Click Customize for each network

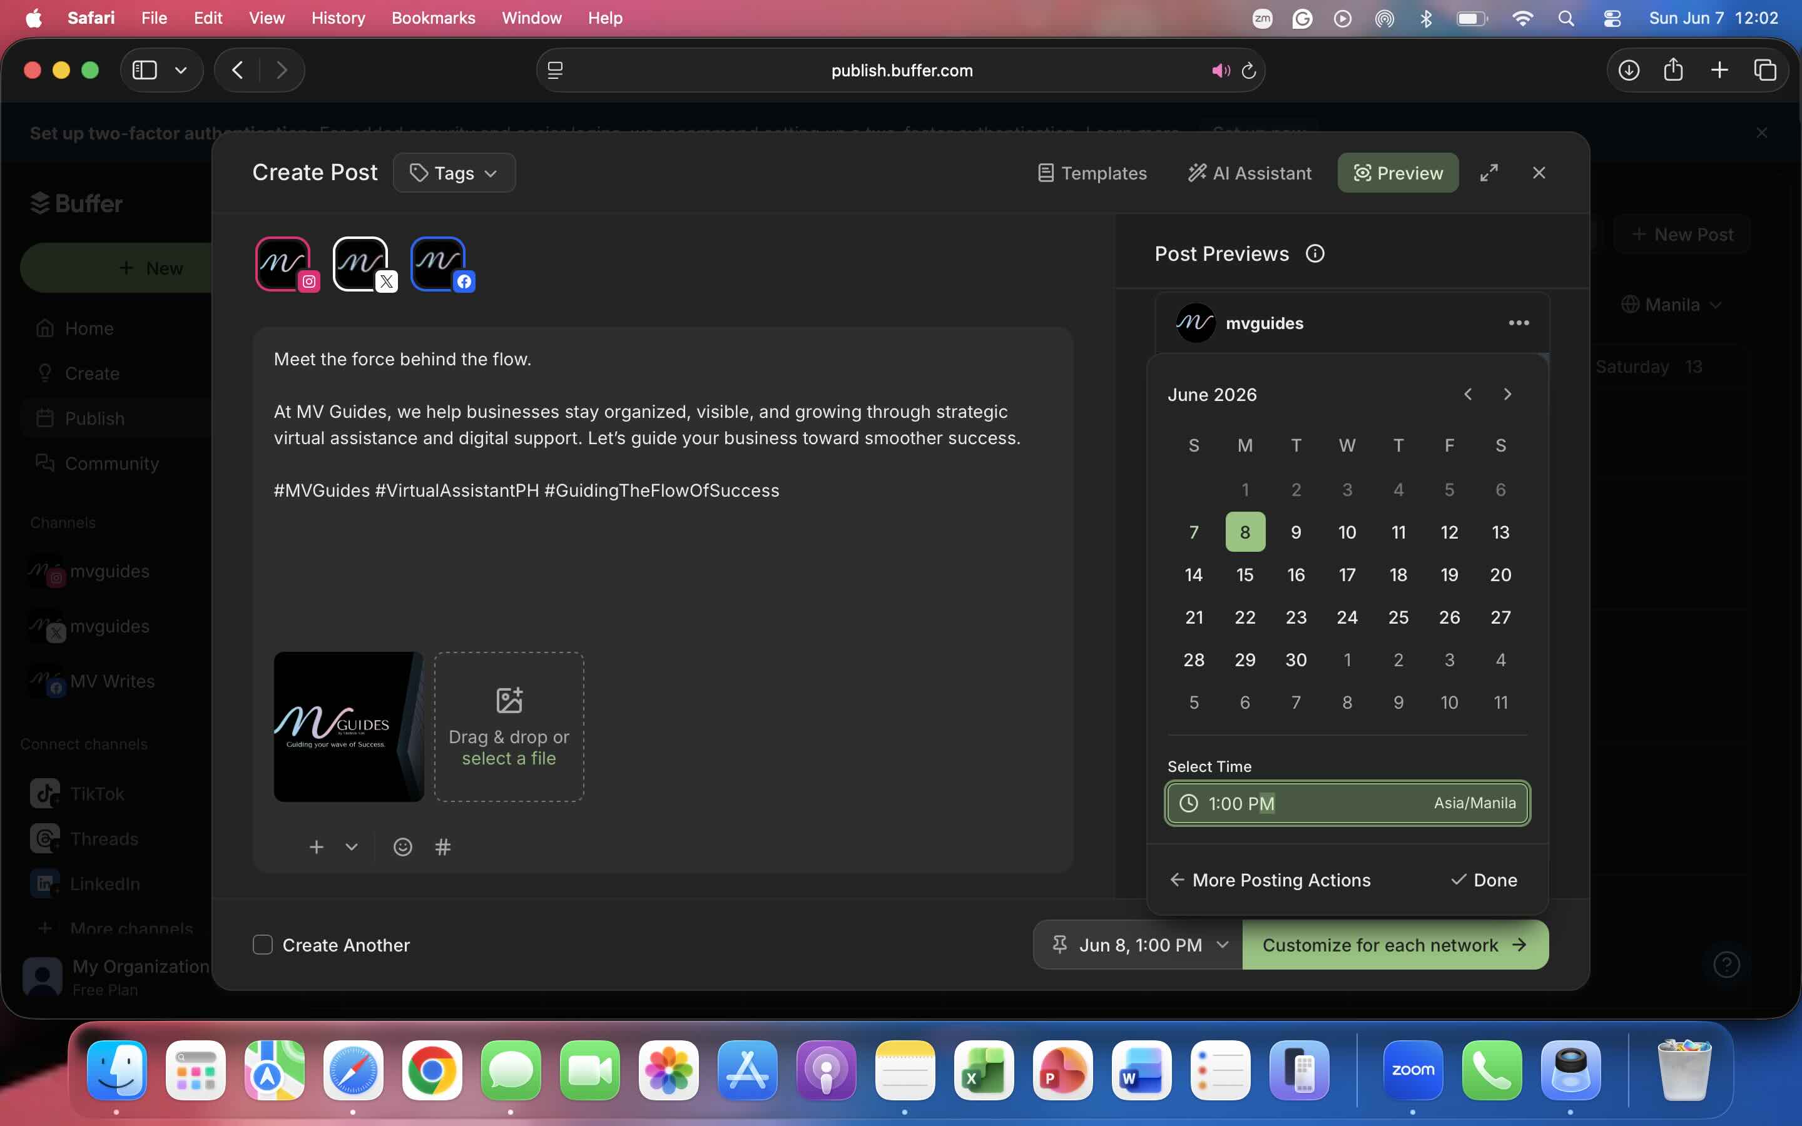pyautogui.click(x=1395, y=945)
